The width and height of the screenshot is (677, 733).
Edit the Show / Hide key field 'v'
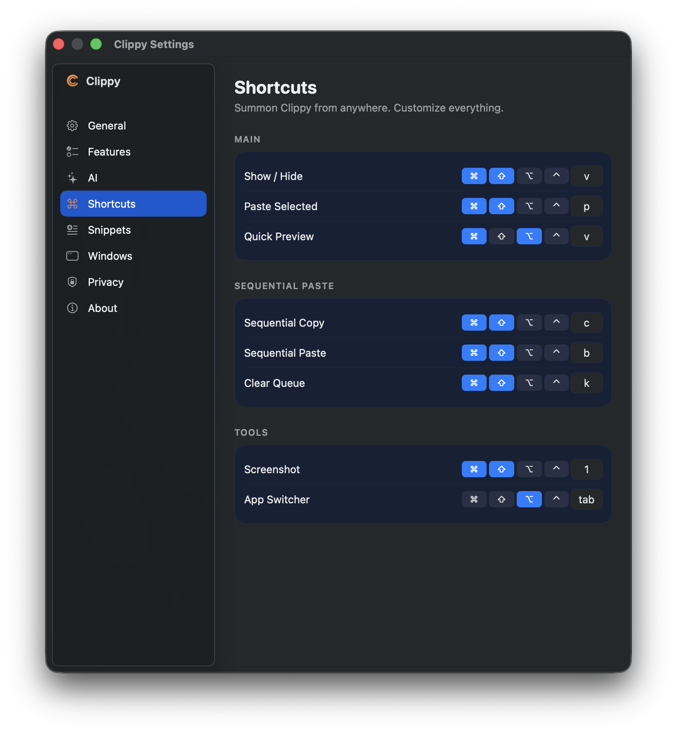click(x=587, y=176)
